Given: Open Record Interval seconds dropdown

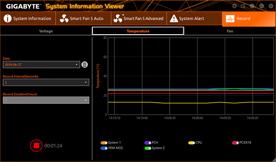Looking at the screenshot, I should click(x=46, y=82).
